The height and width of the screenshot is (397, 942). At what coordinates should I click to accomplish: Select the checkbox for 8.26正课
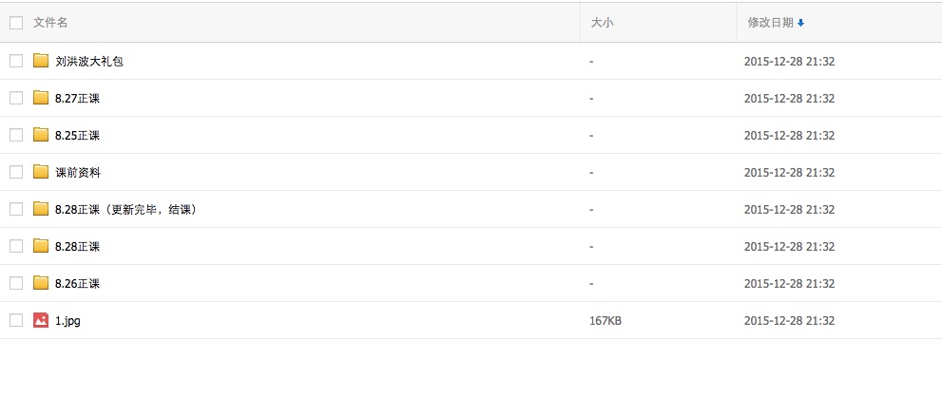[16, 283]
